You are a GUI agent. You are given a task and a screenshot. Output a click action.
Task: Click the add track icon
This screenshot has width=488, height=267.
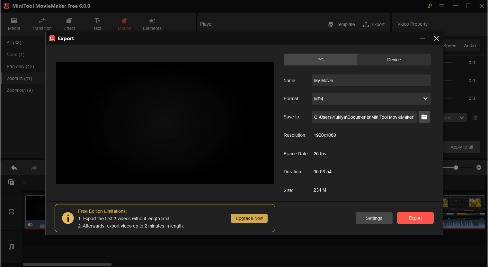pyautogui.click(x=11, y=182)
